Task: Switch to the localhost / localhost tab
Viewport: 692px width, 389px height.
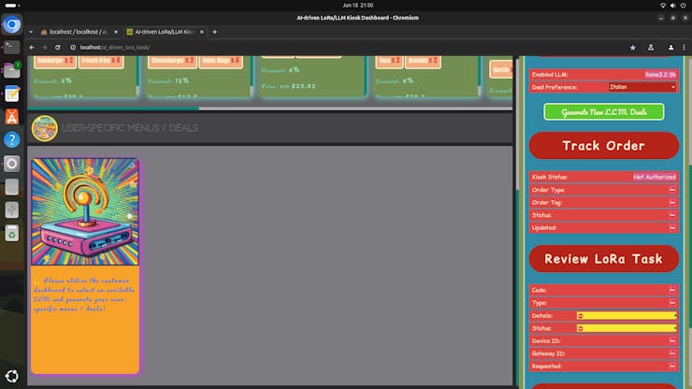Action: tap(79, 32)
